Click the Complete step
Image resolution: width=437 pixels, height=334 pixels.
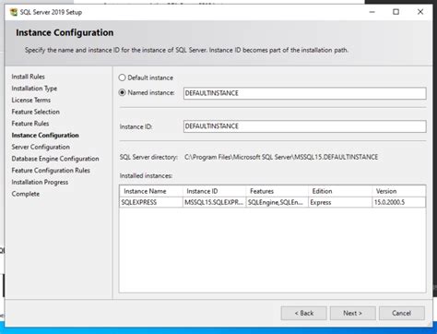[x=26, y=194]
